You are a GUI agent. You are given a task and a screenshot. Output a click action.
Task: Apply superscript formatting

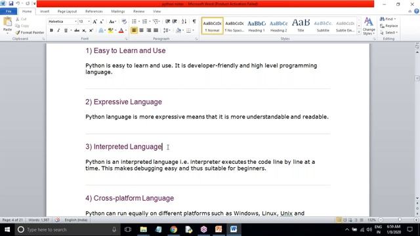click(91, 31)
